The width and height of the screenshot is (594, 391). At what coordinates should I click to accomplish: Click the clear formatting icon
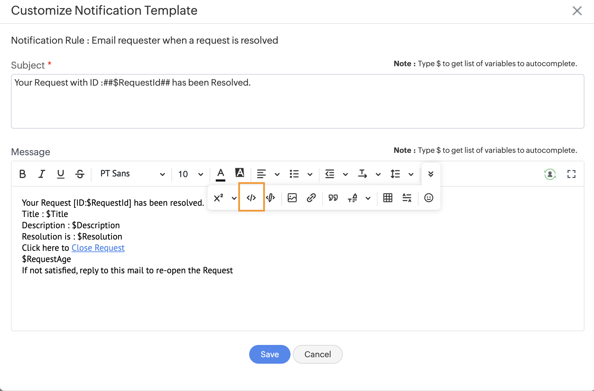(352, 198)
